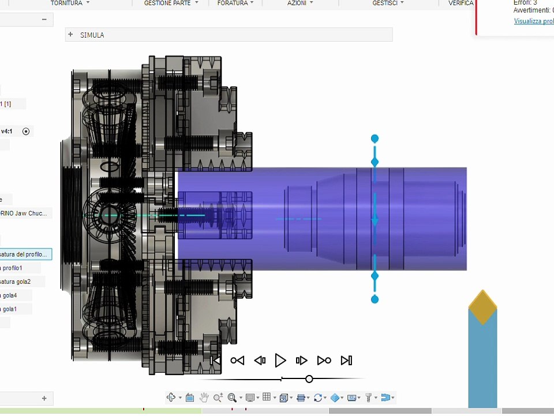554x416 pixels.
Task: Activate the v4:1 component radio button
Action: (26, 131)
